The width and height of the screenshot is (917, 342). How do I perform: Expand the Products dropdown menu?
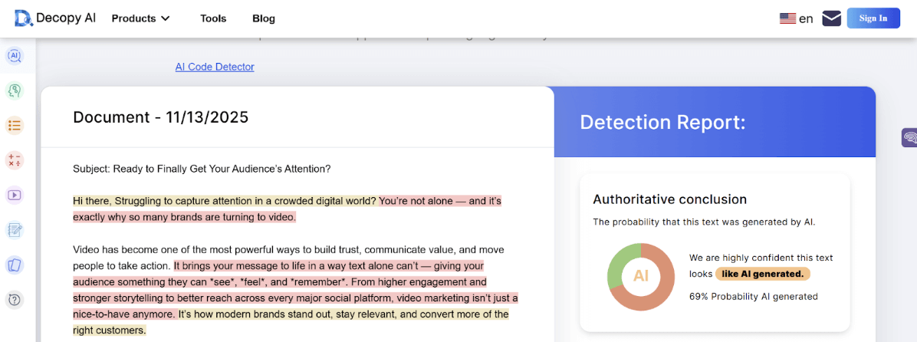coord(141,18)
